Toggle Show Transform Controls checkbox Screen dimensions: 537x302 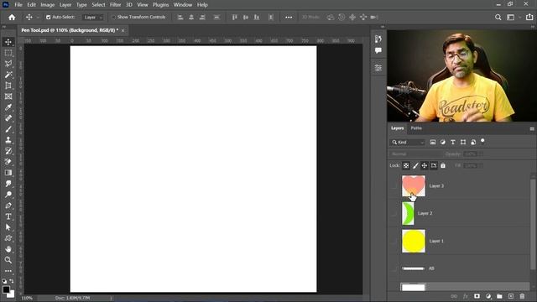click(114, 17)
